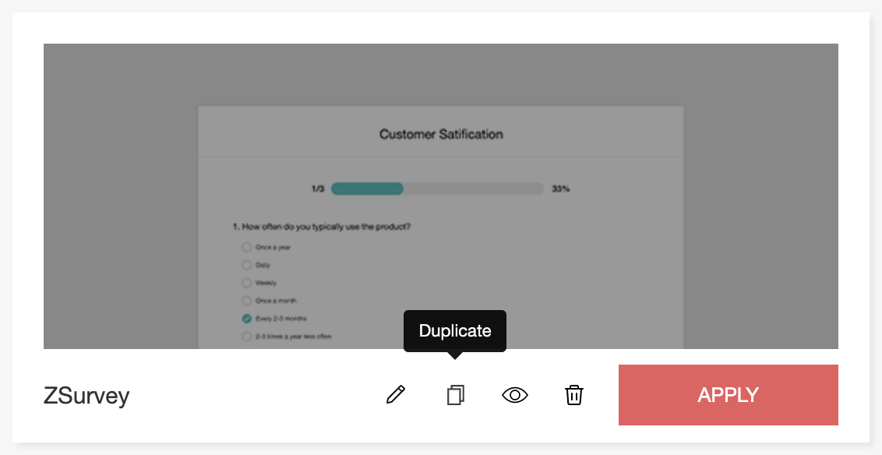Toggle the checked "Every 2-3 months" option
882x455 pixels.
(x=247, y=319)
